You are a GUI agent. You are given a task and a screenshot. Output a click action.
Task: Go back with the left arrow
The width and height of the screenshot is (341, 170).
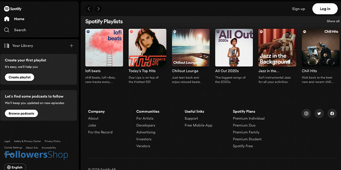(89, 8)
